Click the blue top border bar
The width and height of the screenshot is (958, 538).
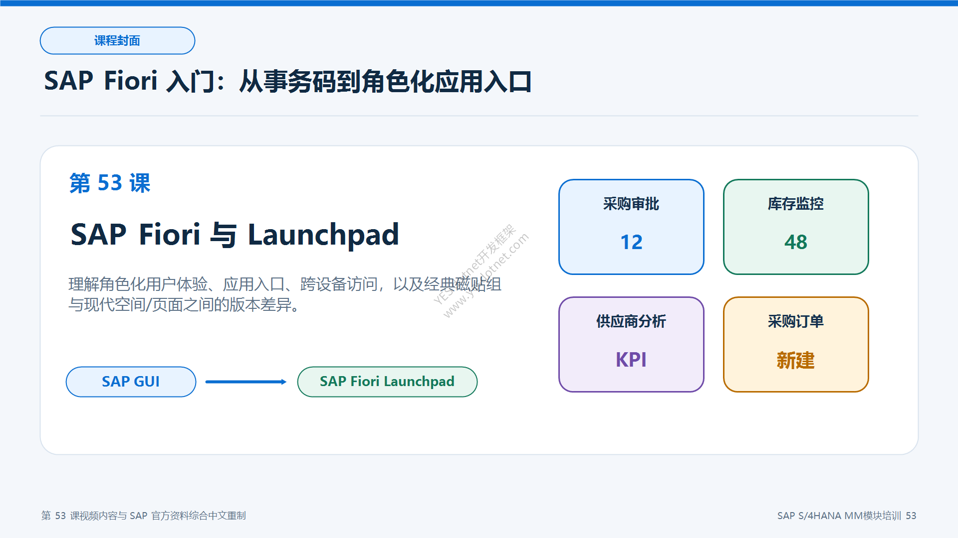(x=479, y=3)
